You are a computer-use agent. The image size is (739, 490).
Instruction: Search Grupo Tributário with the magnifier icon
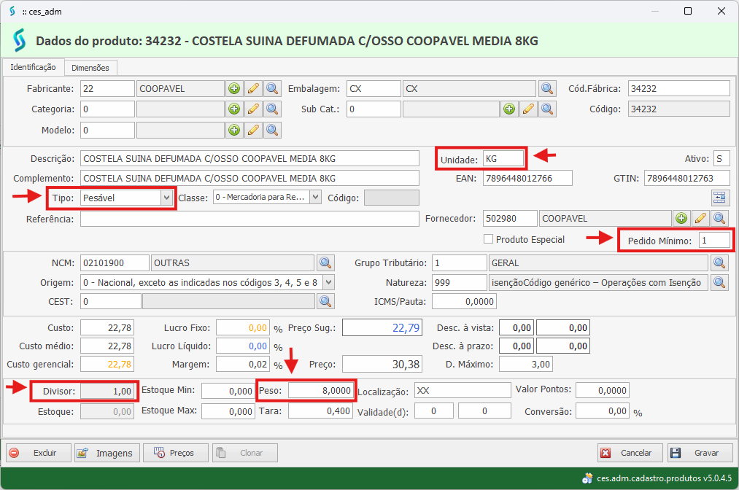719,262
